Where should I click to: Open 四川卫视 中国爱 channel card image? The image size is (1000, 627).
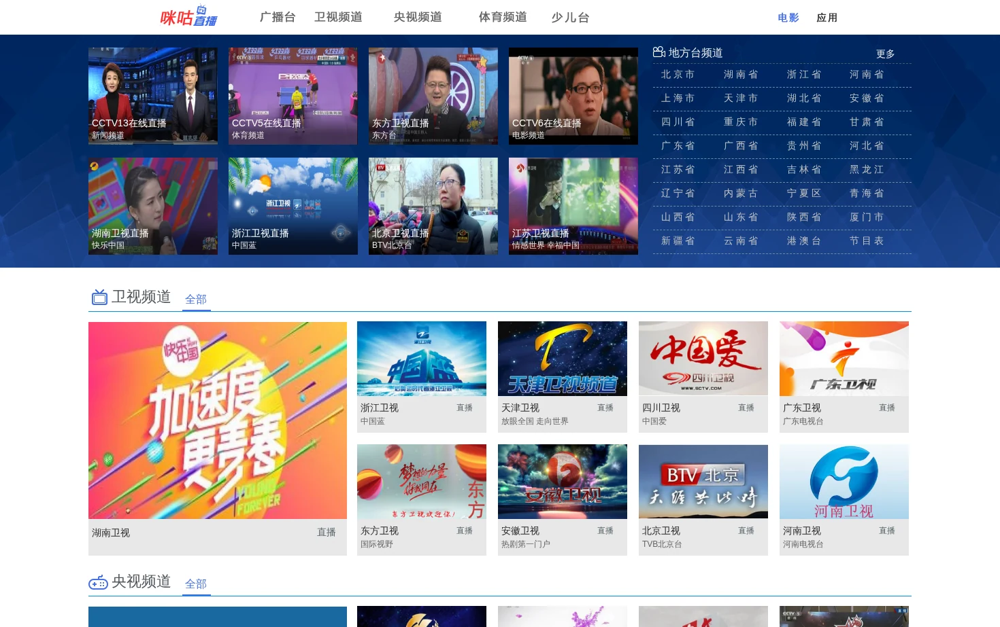coord(703,359)
